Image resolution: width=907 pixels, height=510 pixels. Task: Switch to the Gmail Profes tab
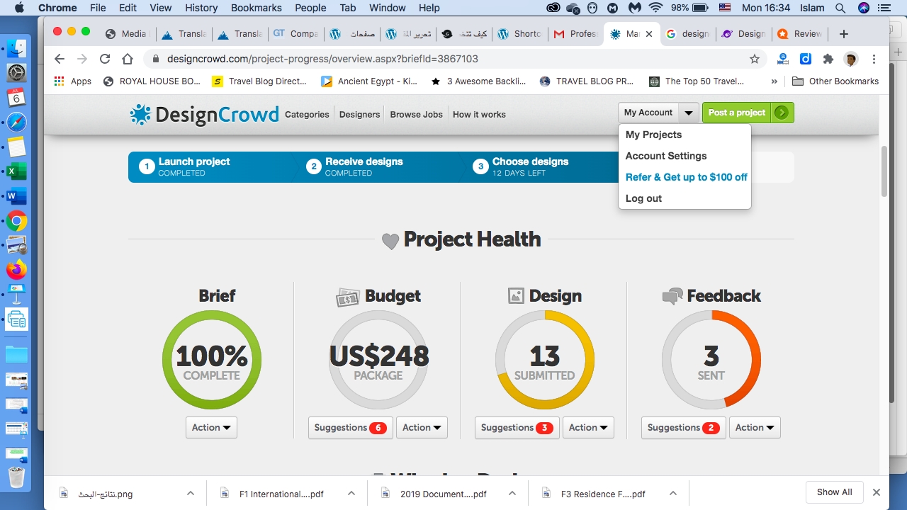tap(575, 34)
